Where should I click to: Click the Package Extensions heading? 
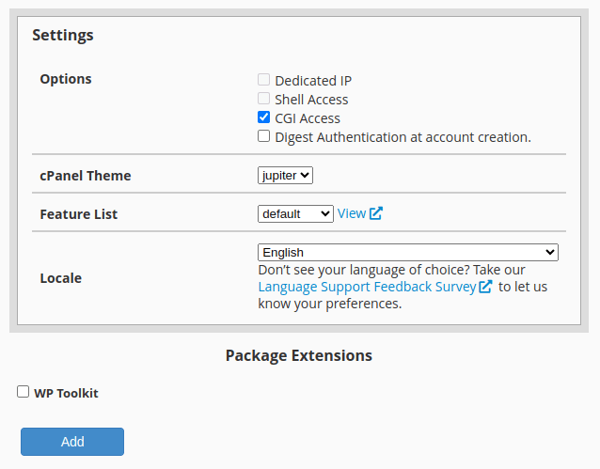coord(299,355)
